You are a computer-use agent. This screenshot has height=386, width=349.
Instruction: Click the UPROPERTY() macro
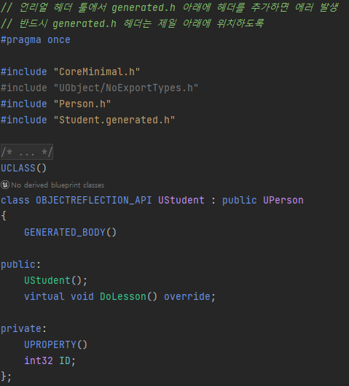55,344
